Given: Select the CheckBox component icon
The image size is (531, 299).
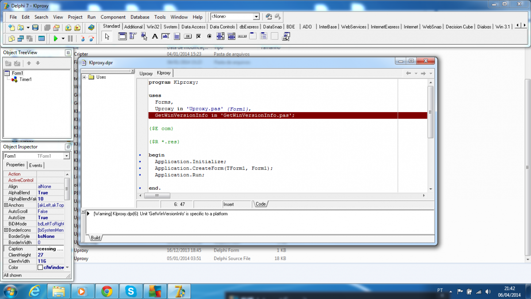Looking at the screenshot, I should [198, 36].
